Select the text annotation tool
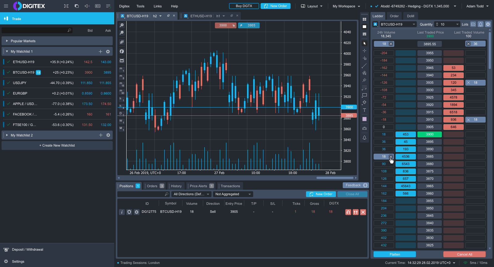 click(x=364, y=110)
